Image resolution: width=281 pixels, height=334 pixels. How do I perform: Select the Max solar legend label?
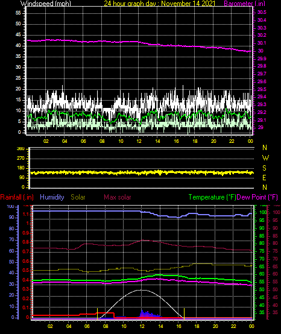(118, 197)
